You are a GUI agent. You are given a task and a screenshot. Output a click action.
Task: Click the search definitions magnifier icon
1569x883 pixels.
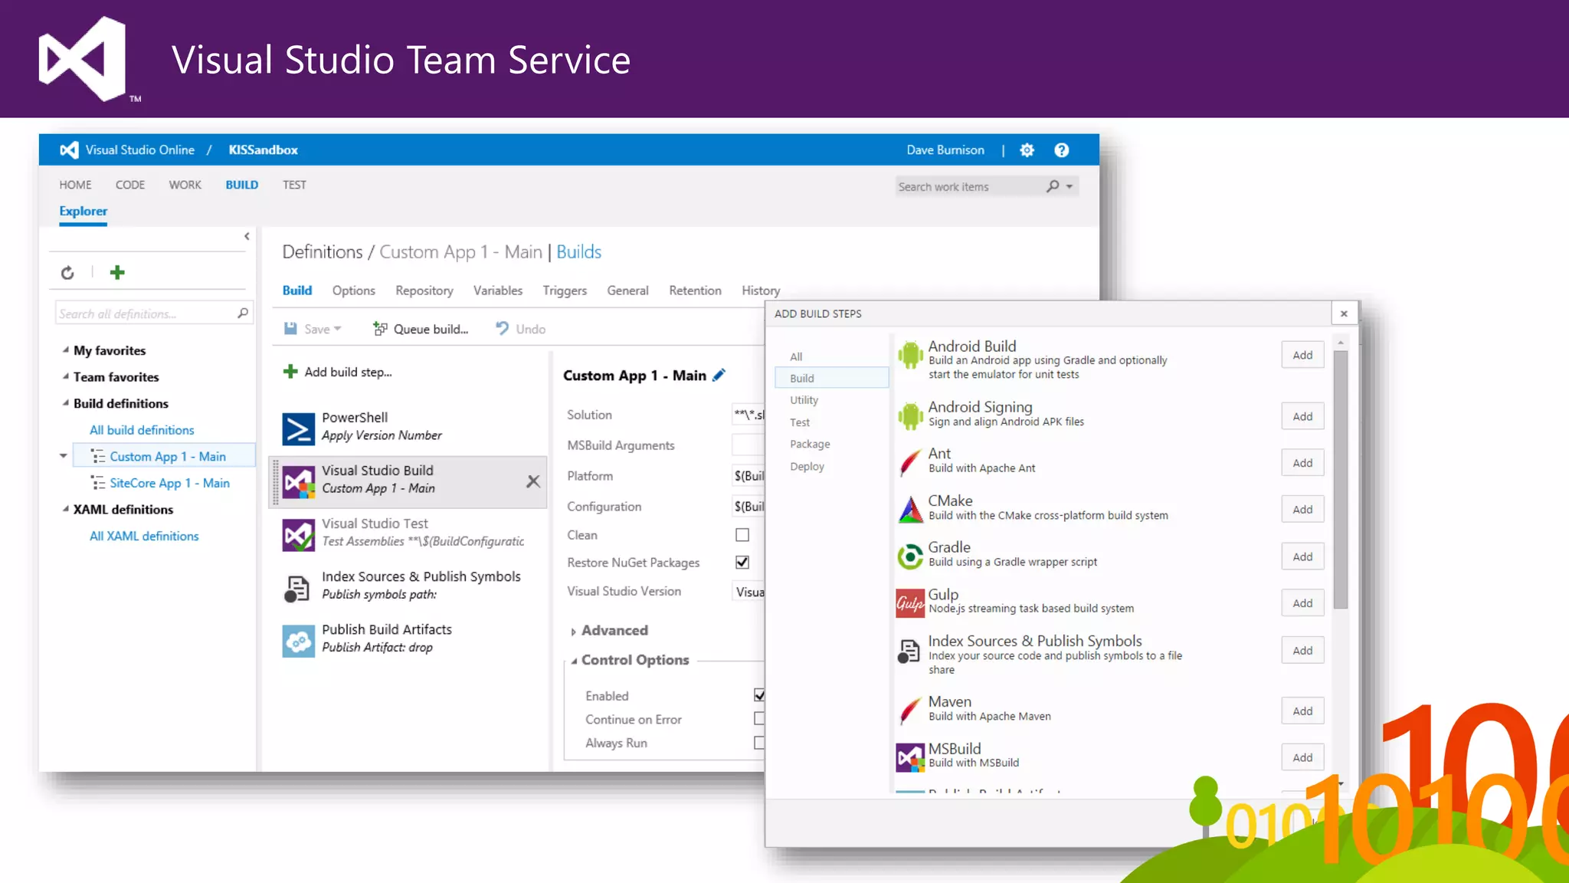pos(243,313)
